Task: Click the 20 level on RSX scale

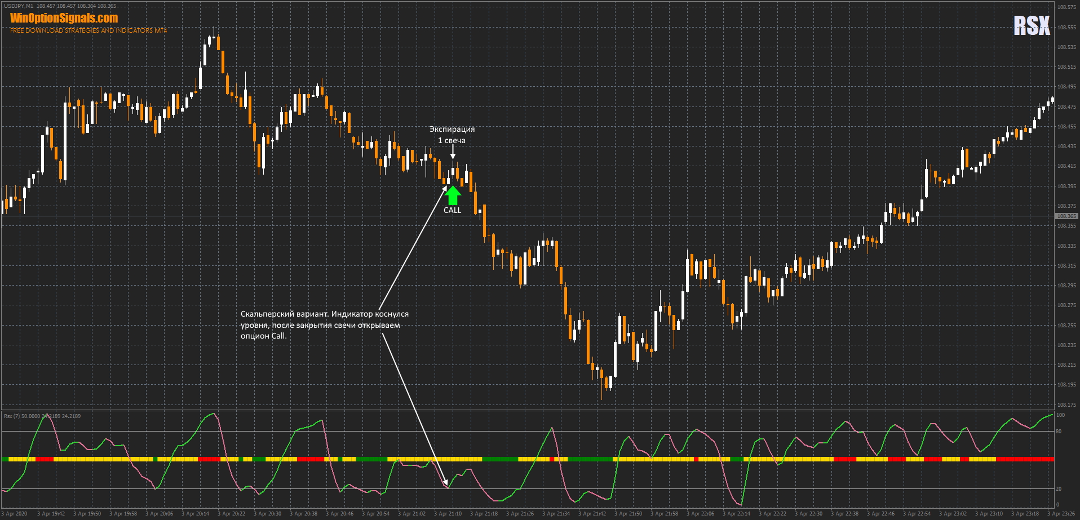Action: 1059,489
